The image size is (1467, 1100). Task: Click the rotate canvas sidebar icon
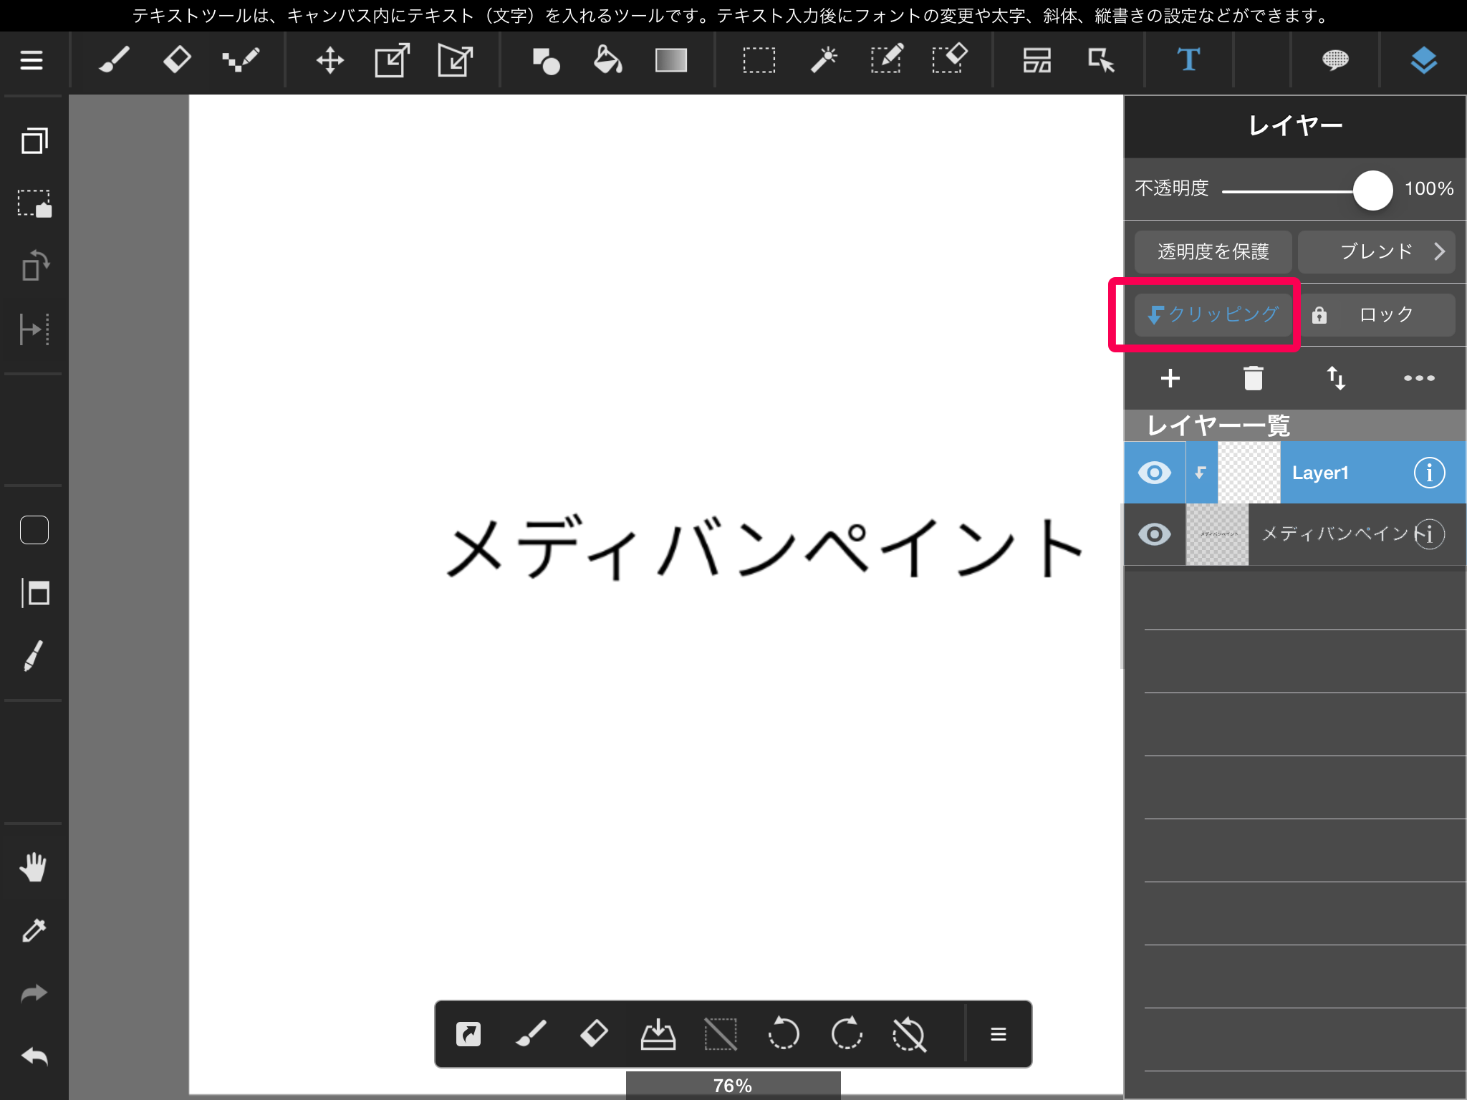34,266
